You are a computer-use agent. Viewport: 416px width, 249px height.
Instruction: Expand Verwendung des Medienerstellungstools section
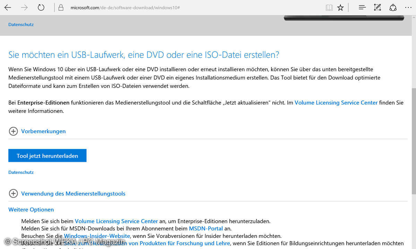[67, 193]
